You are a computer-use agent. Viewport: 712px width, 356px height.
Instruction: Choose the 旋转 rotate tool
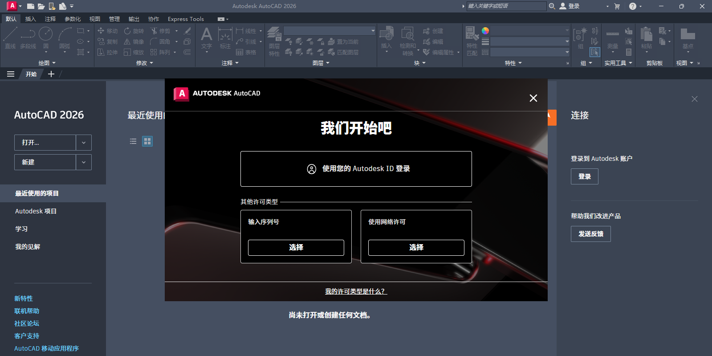134,31
